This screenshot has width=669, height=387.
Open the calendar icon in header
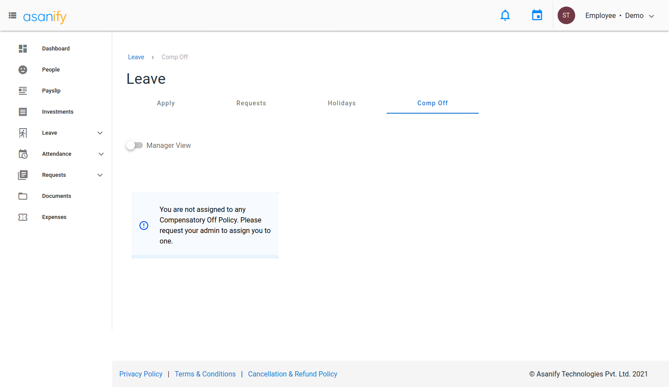coord(537,15)
